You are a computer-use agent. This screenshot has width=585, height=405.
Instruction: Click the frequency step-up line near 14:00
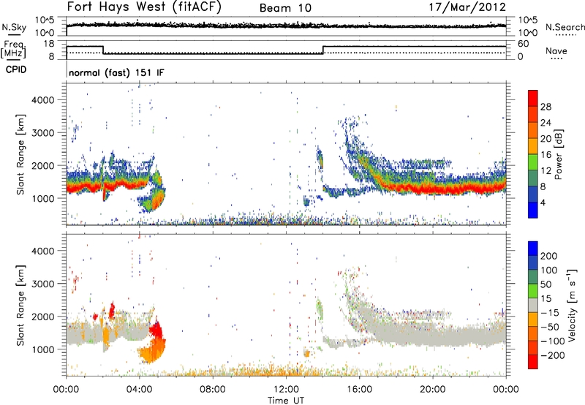(x=323, y=50)
